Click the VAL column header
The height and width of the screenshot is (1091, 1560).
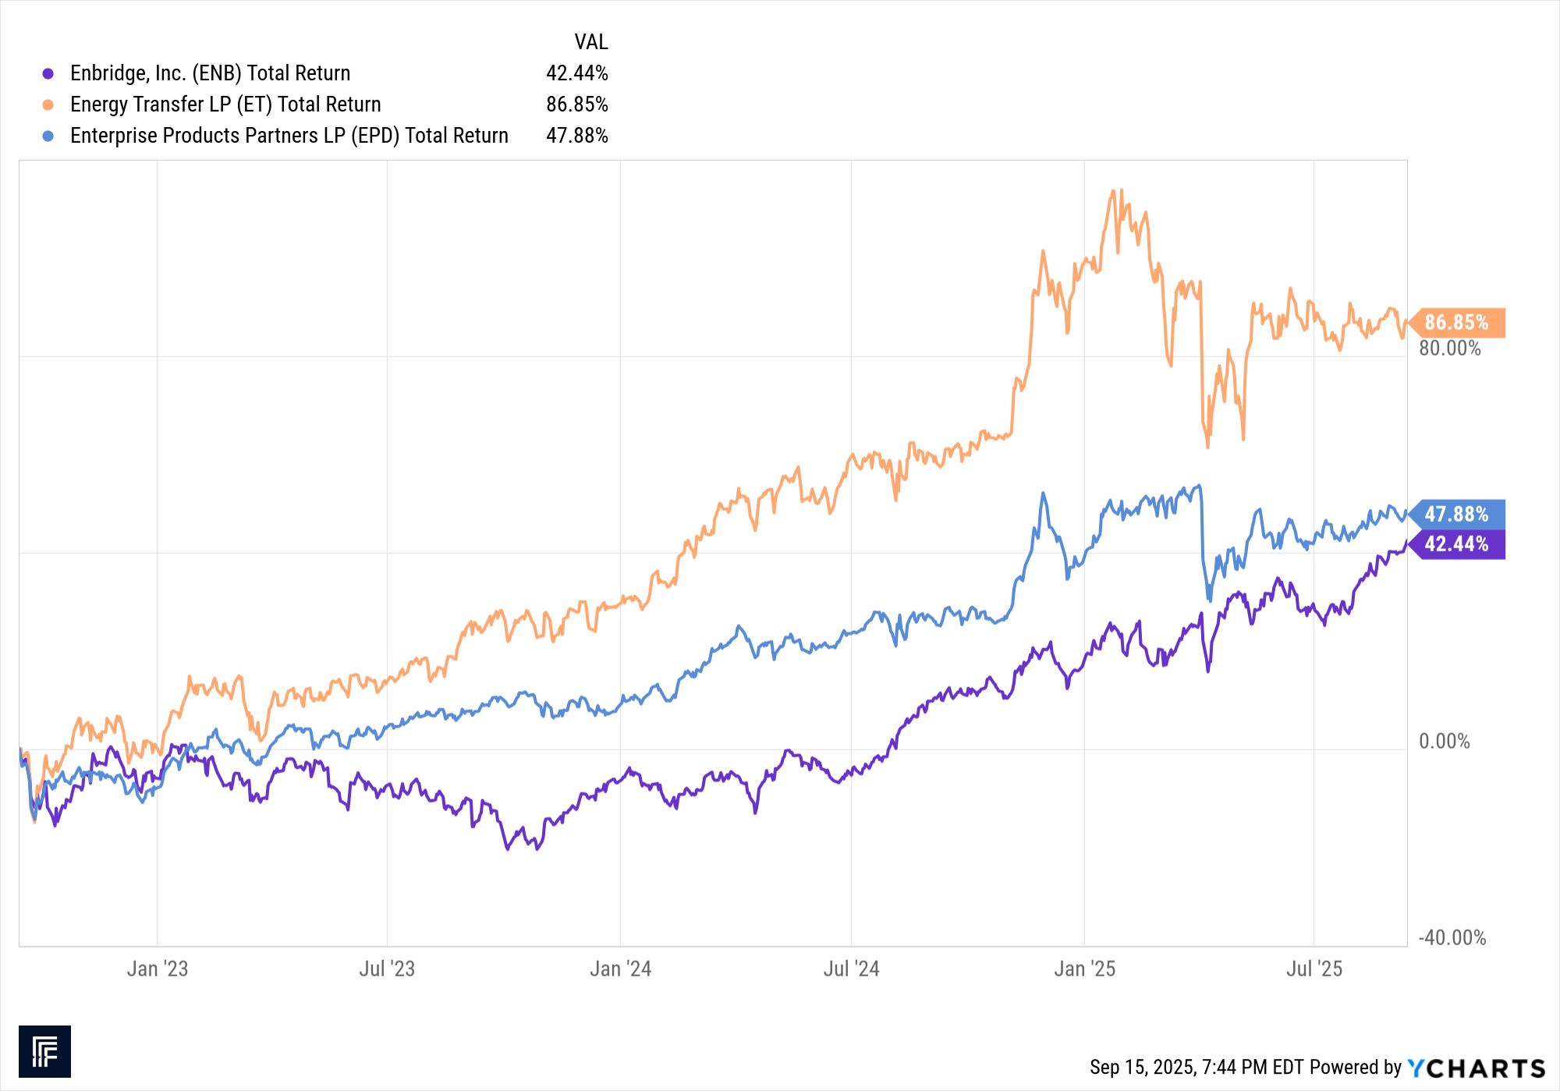[590, 41]
